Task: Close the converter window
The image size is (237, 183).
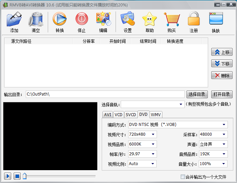Action: 231,4
